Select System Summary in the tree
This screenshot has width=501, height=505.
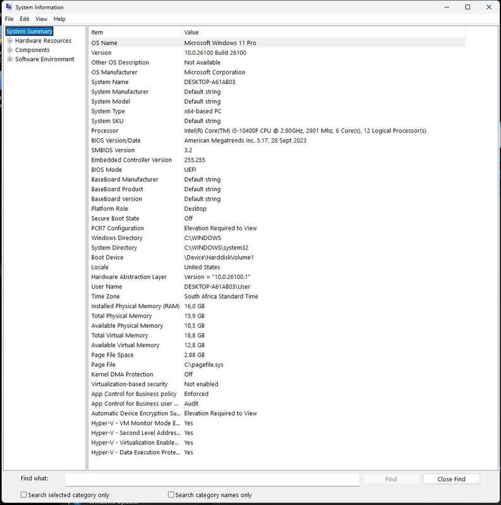29,31
